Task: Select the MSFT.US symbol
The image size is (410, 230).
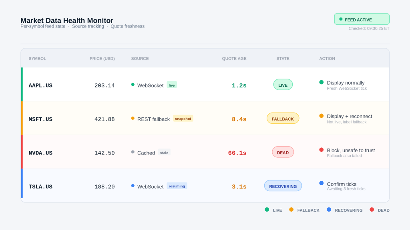Action: (x=40, y=119)
